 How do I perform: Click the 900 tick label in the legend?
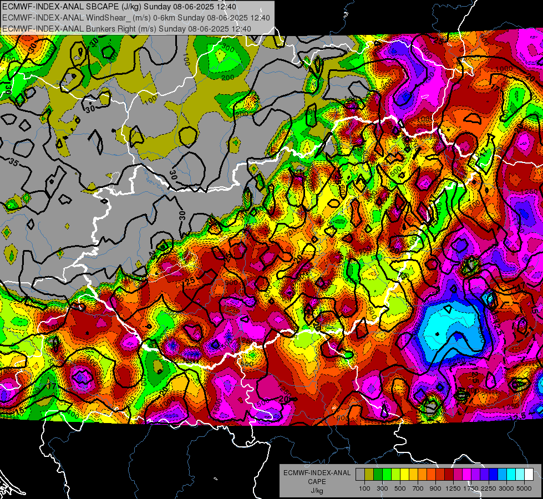coord(435,488)
